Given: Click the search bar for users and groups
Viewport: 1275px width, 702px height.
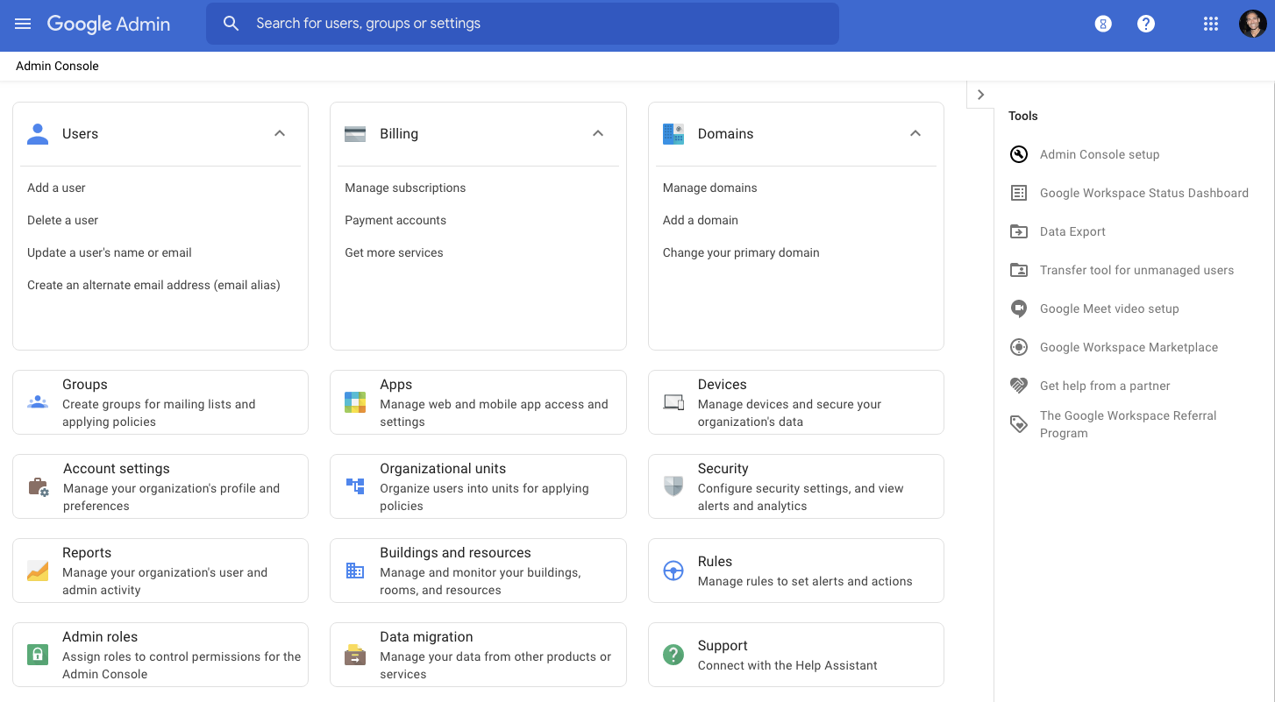Looking at the screenshot, I should pyautogui.click(x=522, y=24).
